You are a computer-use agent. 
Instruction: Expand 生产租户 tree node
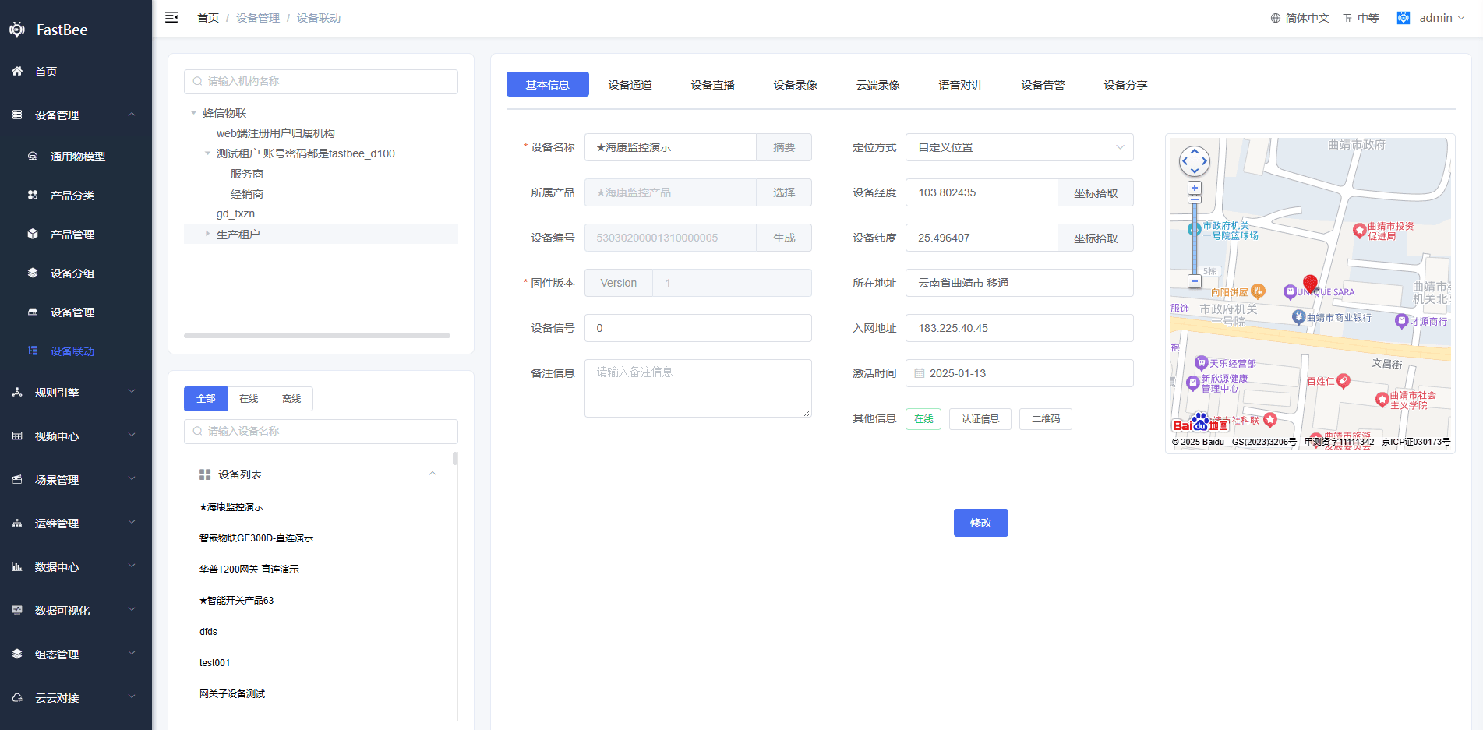[207, 234]
